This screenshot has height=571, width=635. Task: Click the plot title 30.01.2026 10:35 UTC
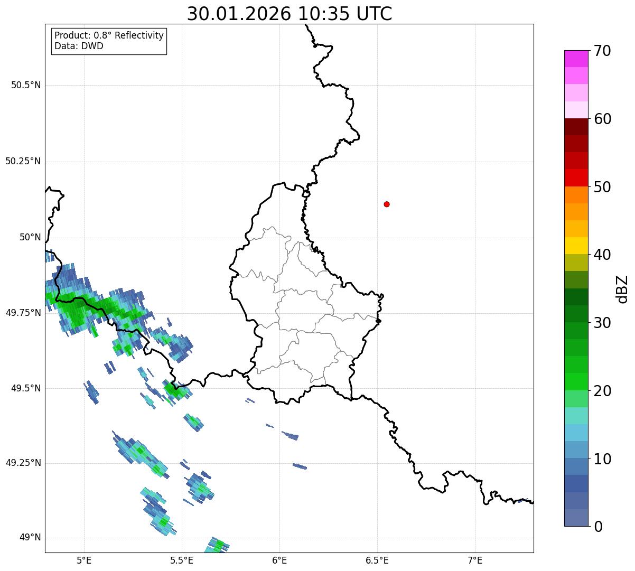pos(290,14)
